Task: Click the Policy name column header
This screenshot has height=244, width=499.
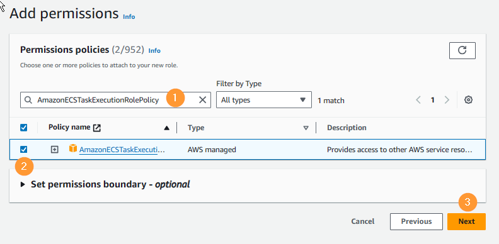Action: pos(69,128)
